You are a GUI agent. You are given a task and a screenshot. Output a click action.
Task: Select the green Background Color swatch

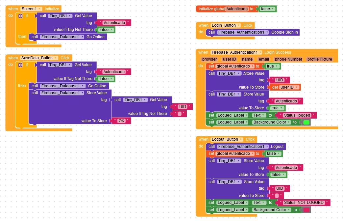coord(306,122)
